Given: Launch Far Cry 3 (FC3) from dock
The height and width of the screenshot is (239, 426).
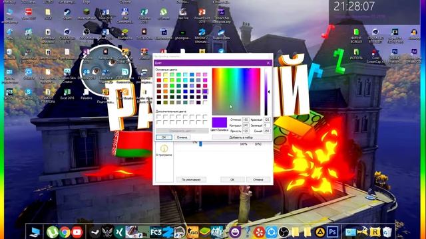Looking at the screenshot, I should click(156, 232).
